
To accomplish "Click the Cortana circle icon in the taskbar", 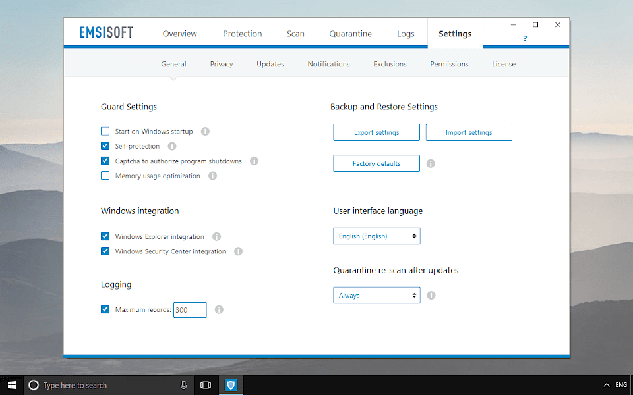I will (34, 385).
